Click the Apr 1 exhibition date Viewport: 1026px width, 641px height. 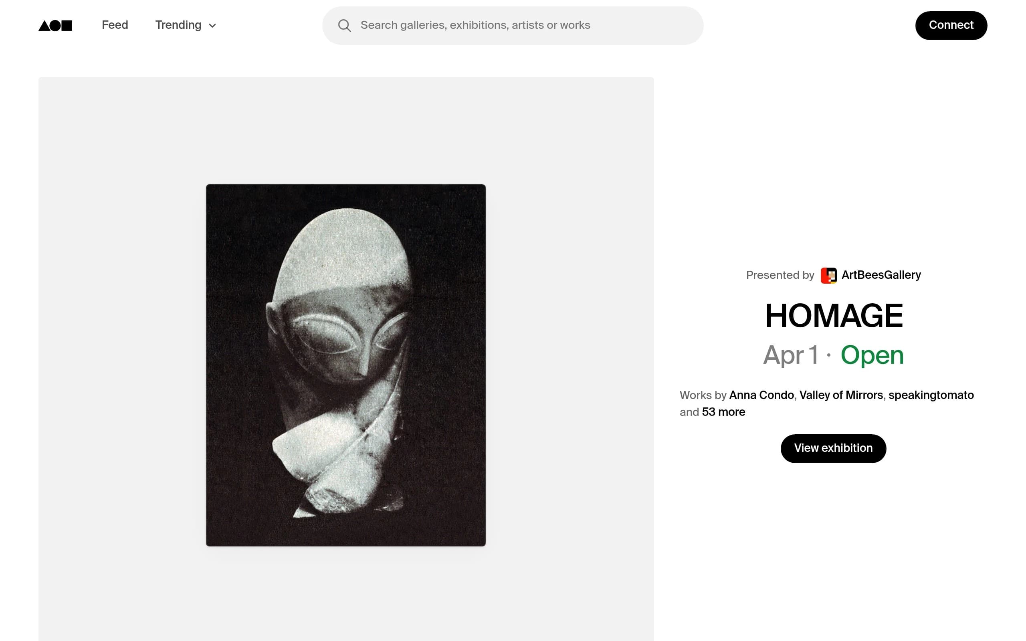coord(791,355)
